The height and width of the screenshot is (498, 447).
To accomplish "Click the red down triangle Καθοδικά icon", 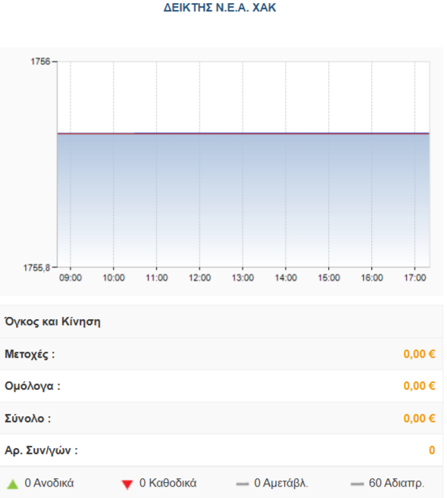I will (x=127, y=484).
